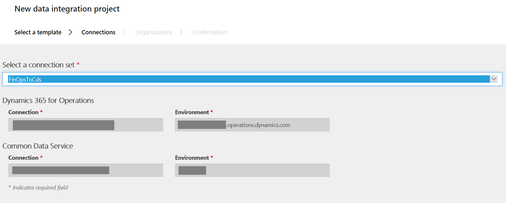Click the Common Data Service heading
The image size is (506, 203).
(x=38, y=146)
